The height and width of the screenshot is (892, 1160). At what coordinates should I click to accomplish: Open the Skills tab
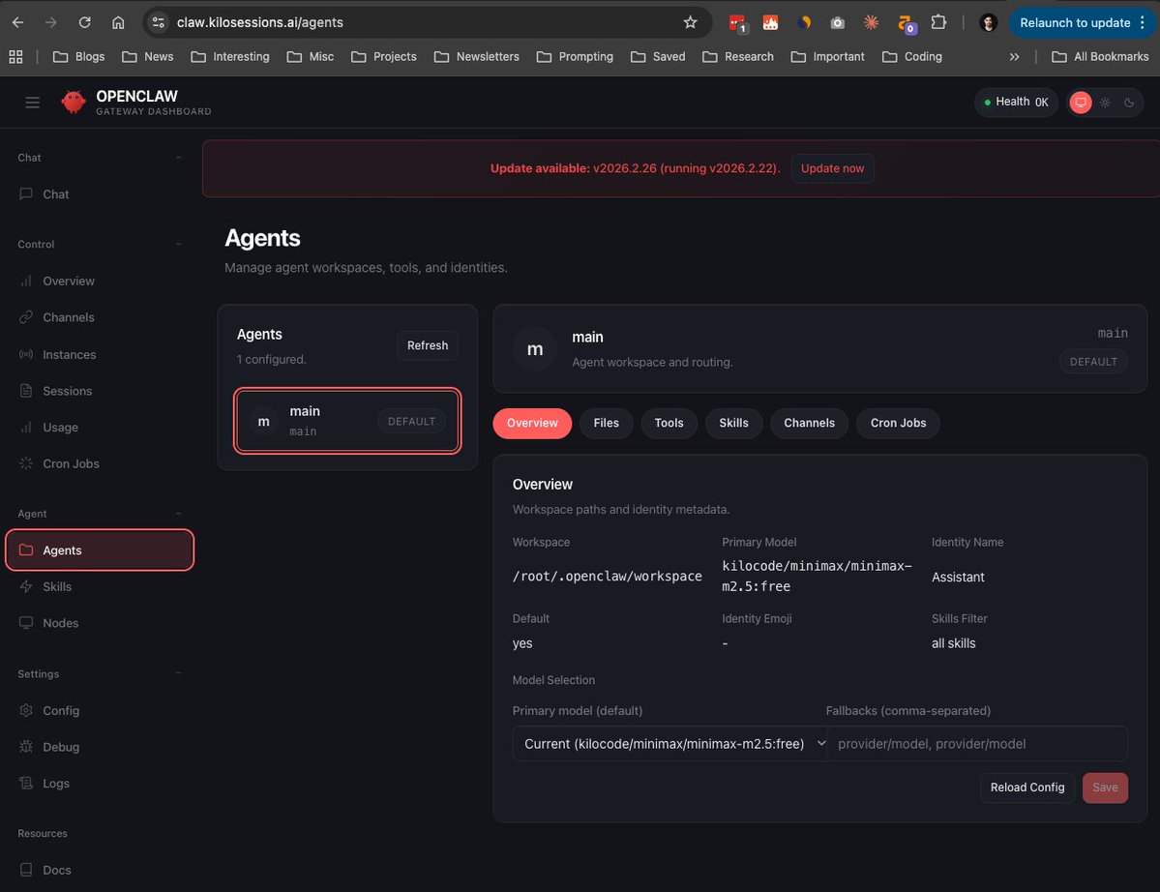pos(733,423)
